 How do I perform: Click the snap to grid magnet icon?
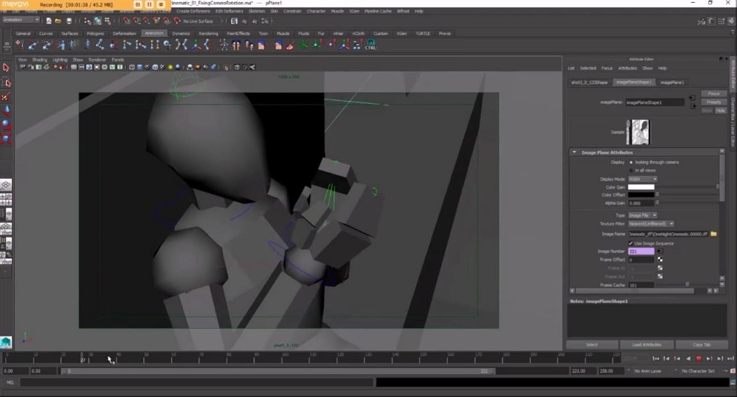click(x=126, y=22)
